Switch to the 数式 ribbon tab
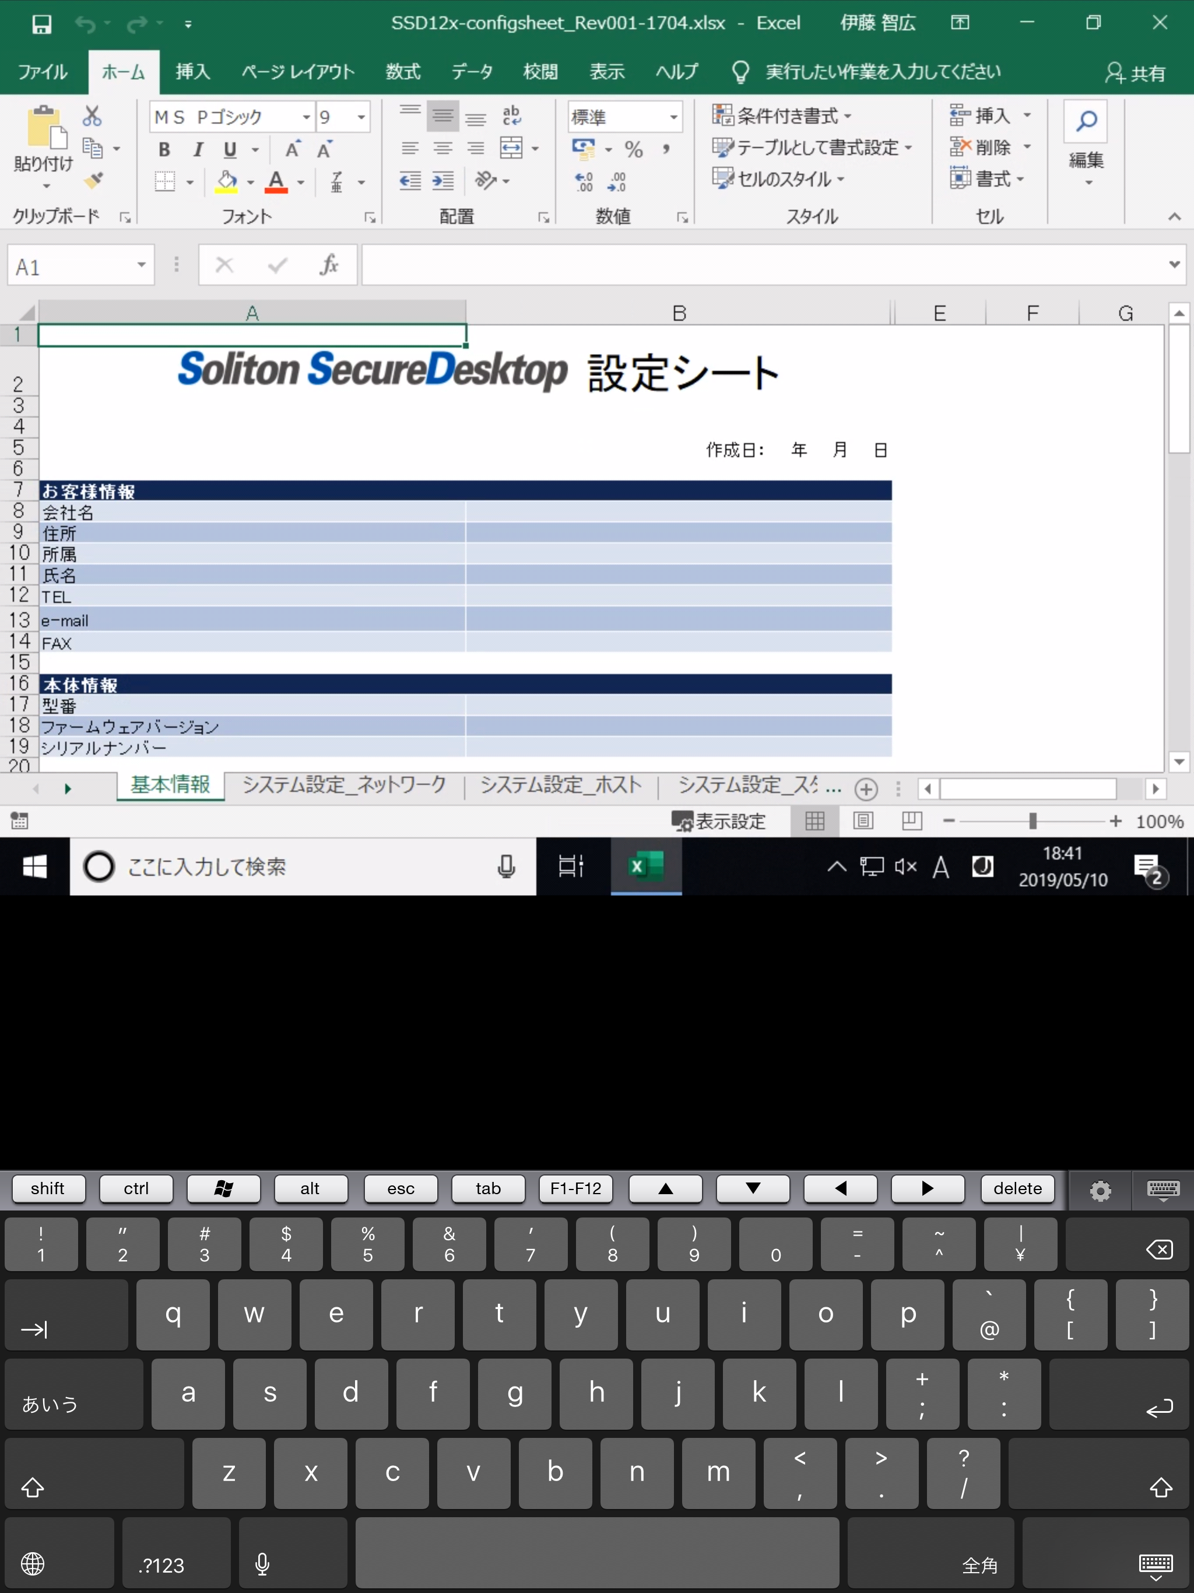The image size is (1194, 1593). tap(403, 72)
